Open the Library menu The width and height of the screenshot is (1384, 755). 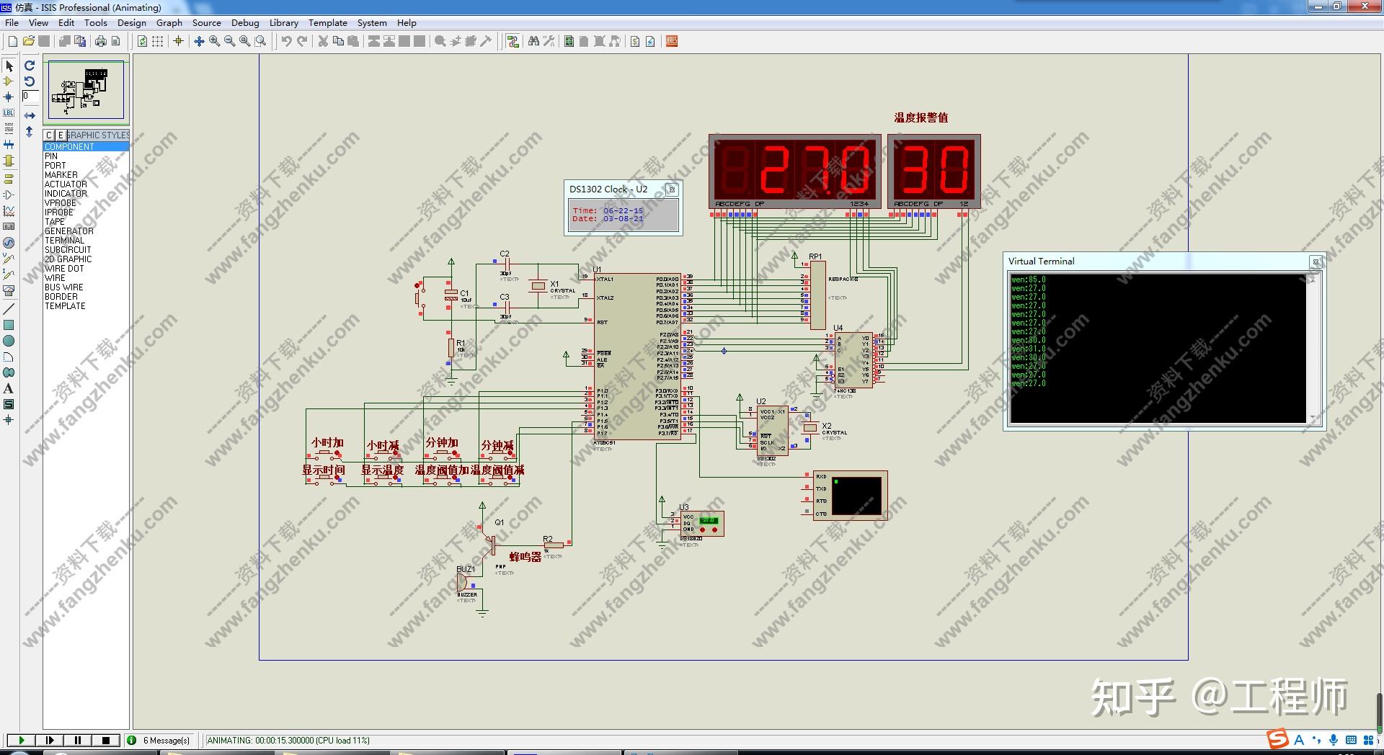click(x=283, y=22)
